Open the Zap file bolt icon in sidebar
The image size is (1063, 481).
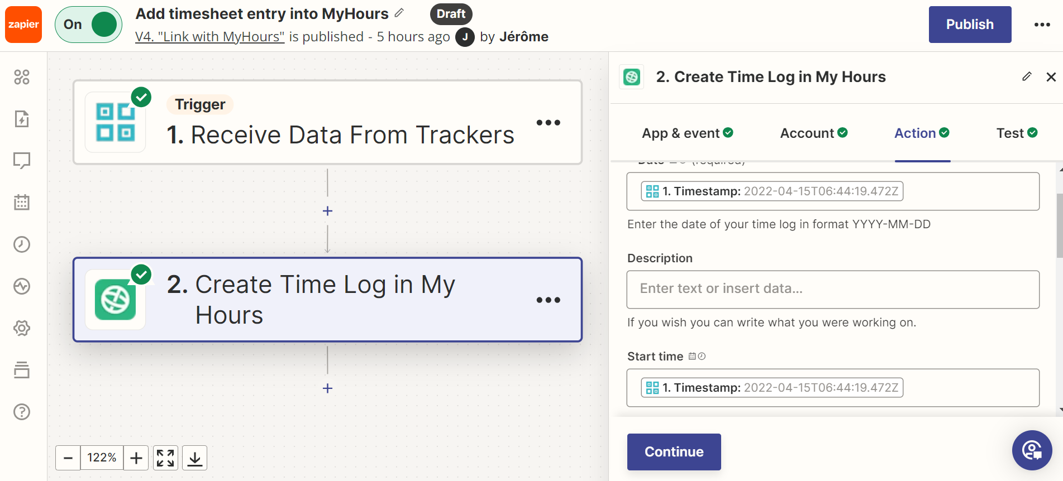[22, 119]
